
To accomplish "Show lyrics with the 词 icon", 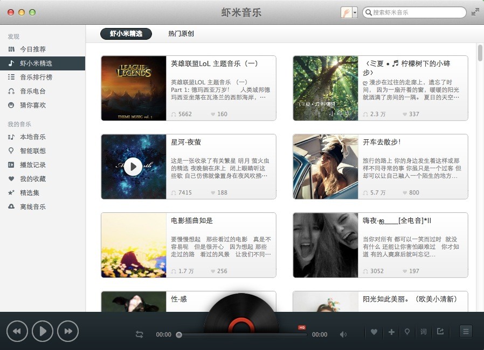I will [423, 332].
